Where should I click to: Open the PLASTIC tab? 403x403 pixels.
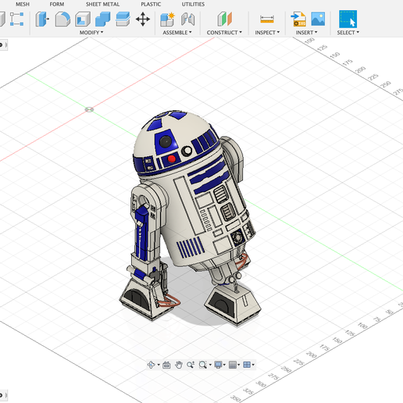[x=151, y=5]
